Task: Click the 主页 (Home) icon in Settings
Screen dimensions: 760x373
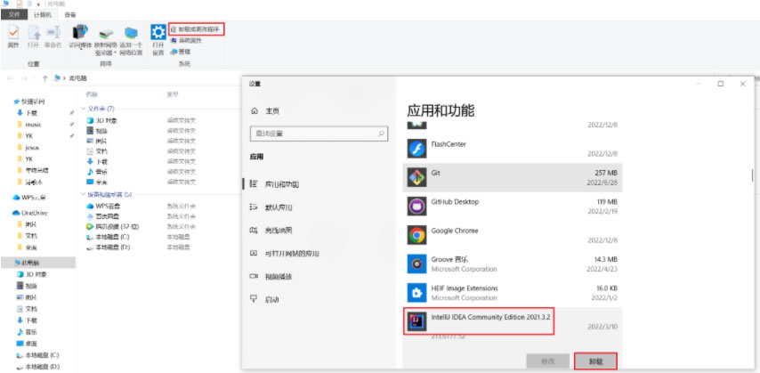Action: point(255,110)
